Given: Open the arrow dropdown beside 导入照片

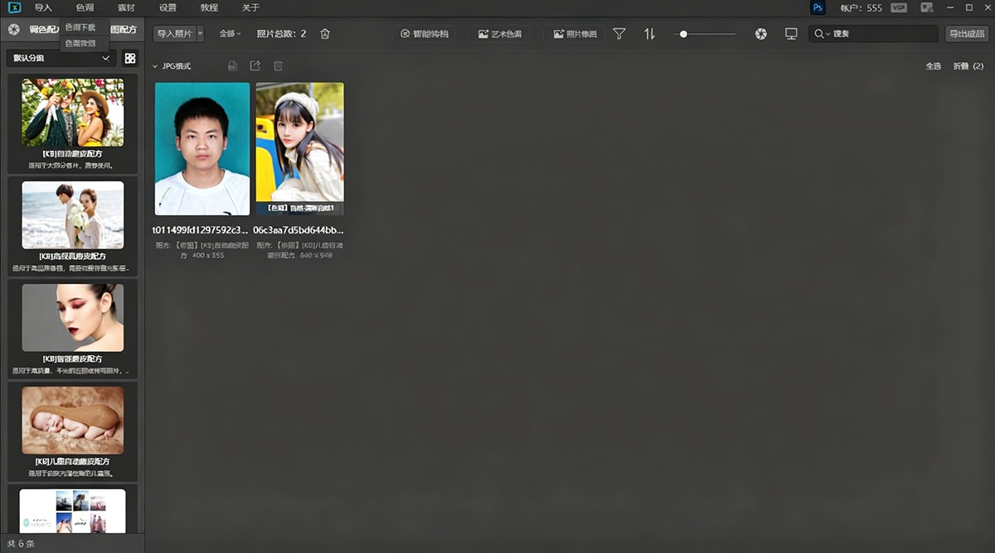Looking at the screenshot, I should coord(200,34).
